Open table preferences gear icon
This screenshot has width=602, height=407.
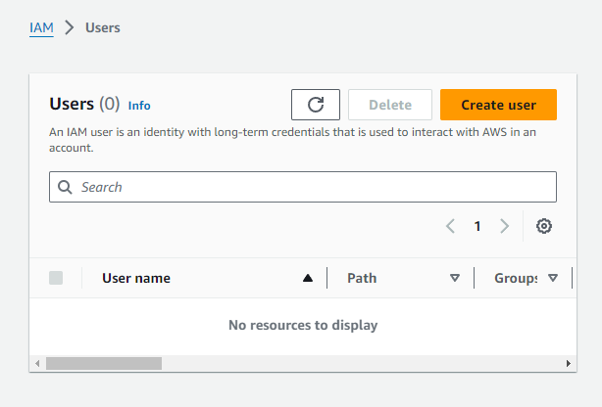point(543,226)
